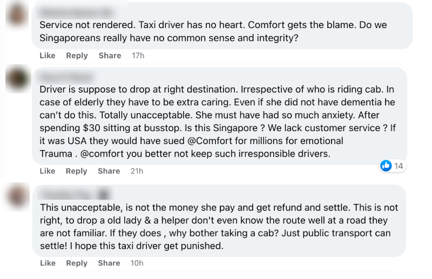The height and width of the screenshot is (279, 432).
Task: Like the "Service not rendered" comment
Action: coord(48,56)
